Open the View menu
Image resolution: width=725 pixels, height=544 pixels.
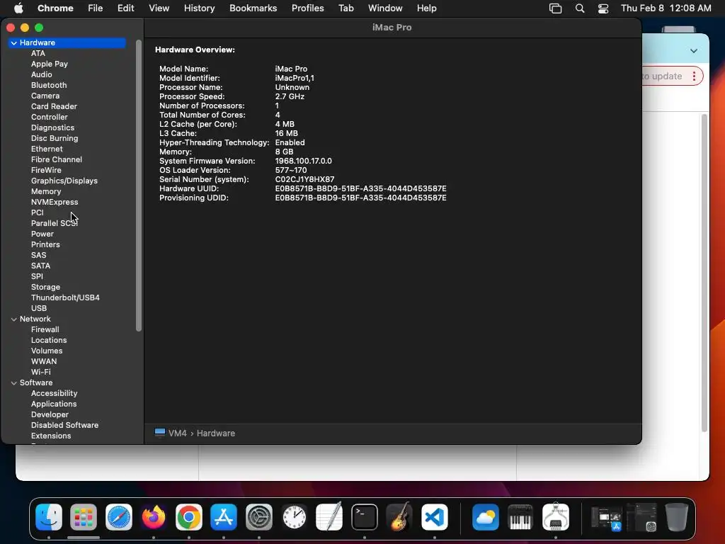click(159, 8)
